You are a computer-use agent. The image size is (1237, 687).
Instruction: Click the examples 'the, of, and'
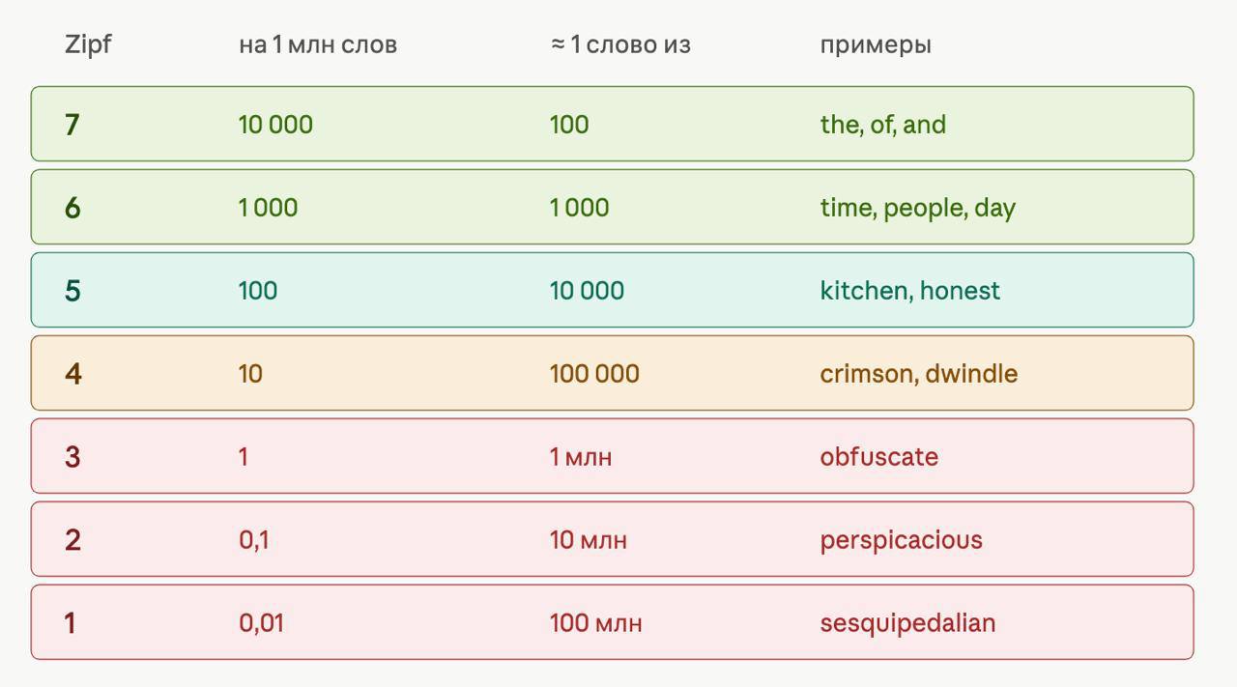883,125
